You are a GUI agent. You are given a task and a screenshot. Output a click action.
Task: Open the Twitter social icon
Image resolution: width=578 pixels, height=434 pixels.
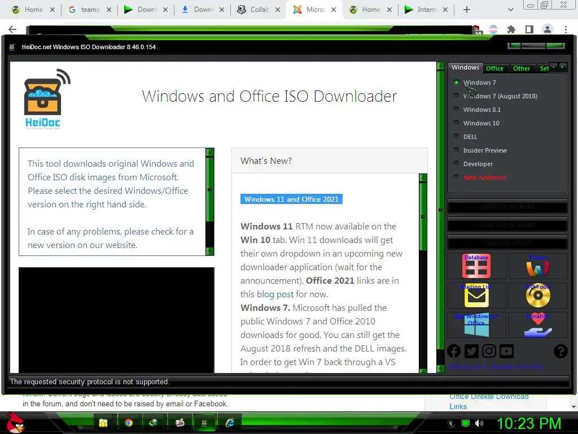[471, 351]
